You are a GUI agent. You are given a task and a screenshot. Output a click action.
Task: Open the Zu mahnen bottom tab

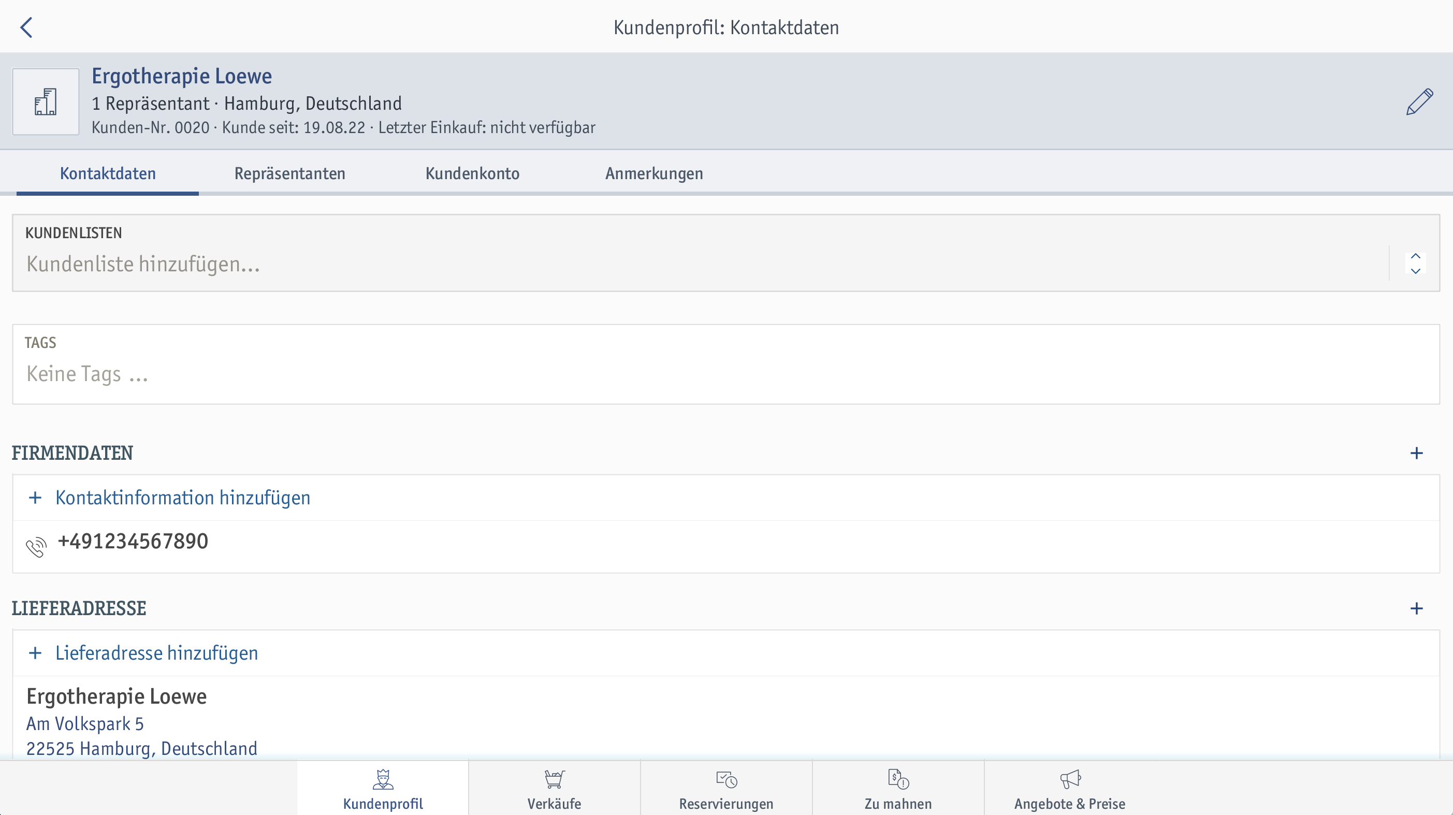[x=898, y=789]
